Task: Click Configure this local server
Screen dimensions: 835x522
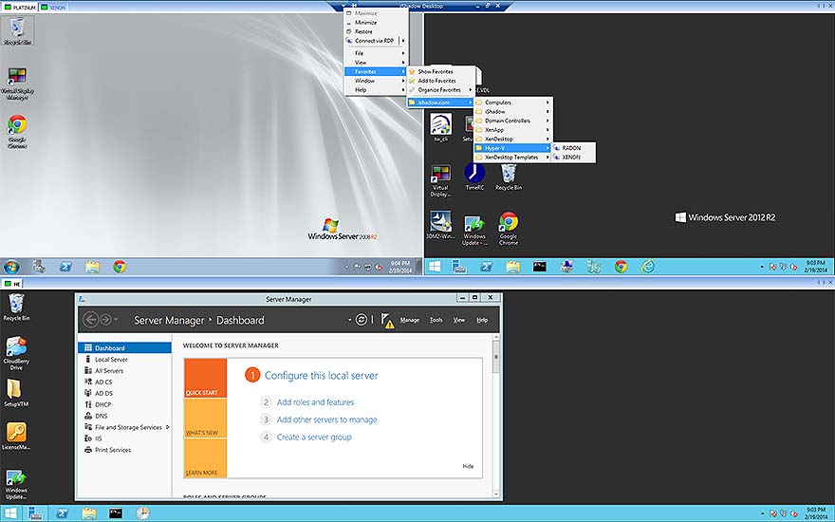Action: pos(321,376)
